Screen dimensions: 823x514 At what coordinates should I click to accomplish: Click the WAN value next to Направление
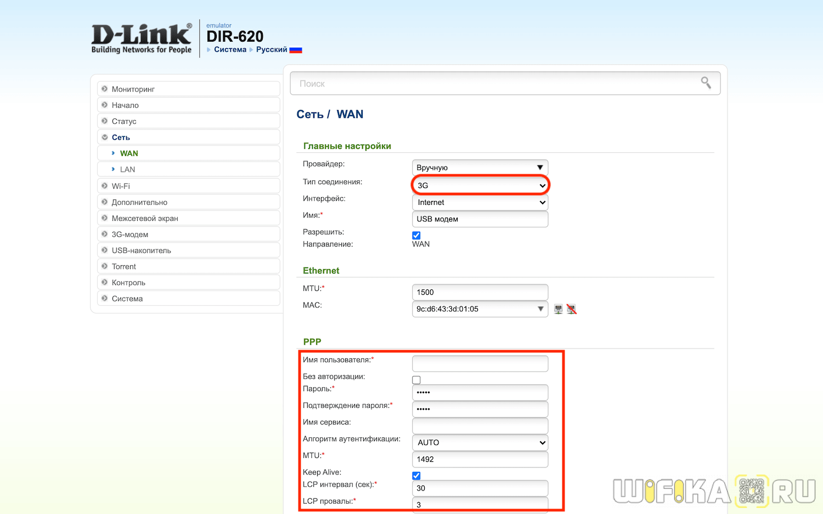(x=421, y=244)
